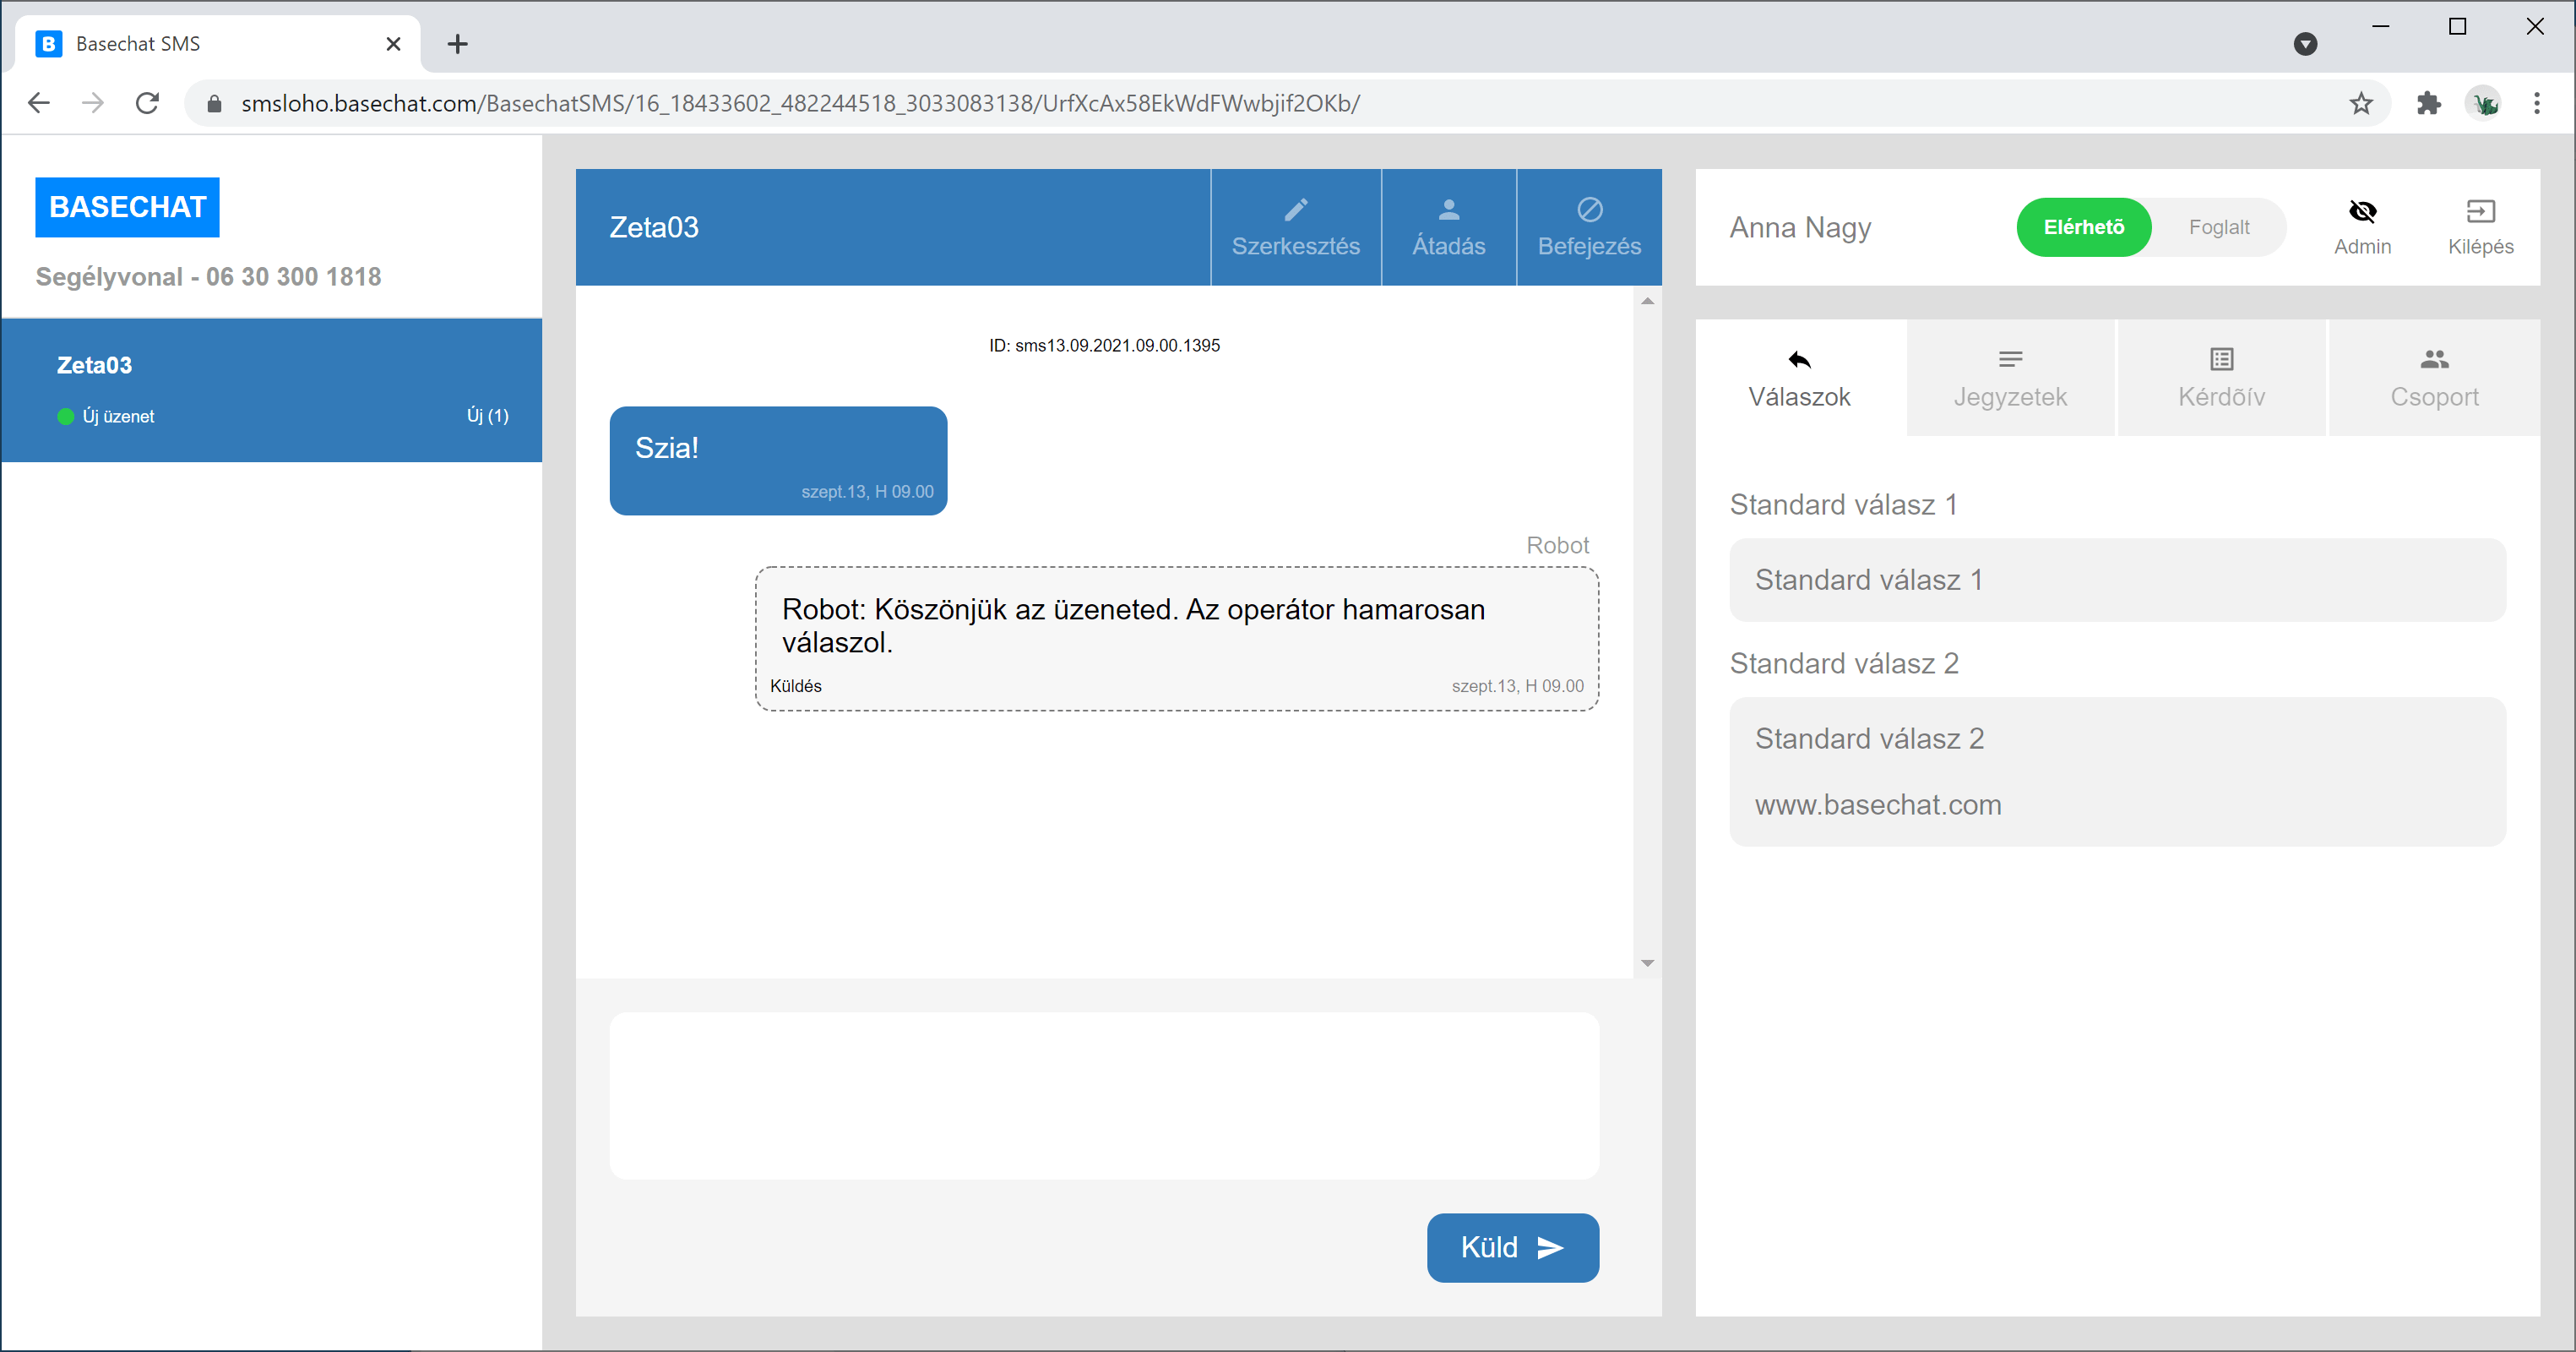
Task: Insert Standard válasz 1 reply
Action: pos(2117,580)
